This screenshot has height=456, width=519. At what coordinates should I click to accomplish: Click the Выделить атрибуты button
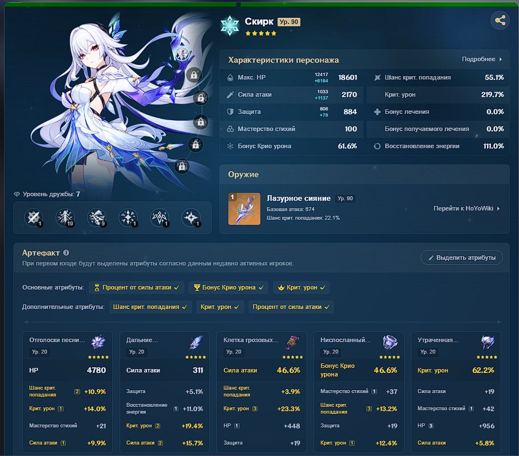pos(462,257)
